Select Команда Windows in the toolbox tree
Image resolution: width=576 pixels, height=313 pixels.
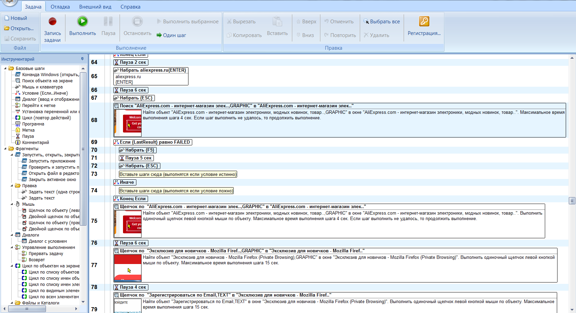point(50,75)
